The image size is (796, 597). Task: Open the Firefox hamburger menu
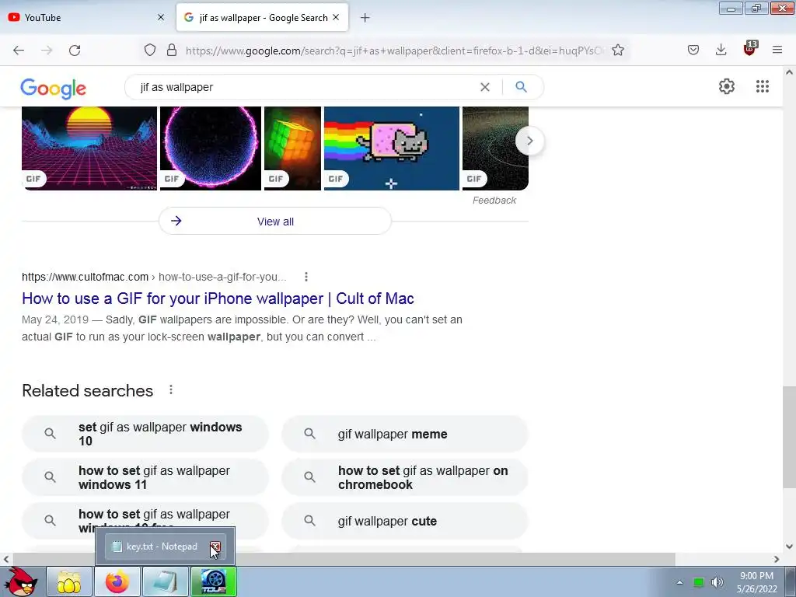pyautogui.click(x=777, y=51)
